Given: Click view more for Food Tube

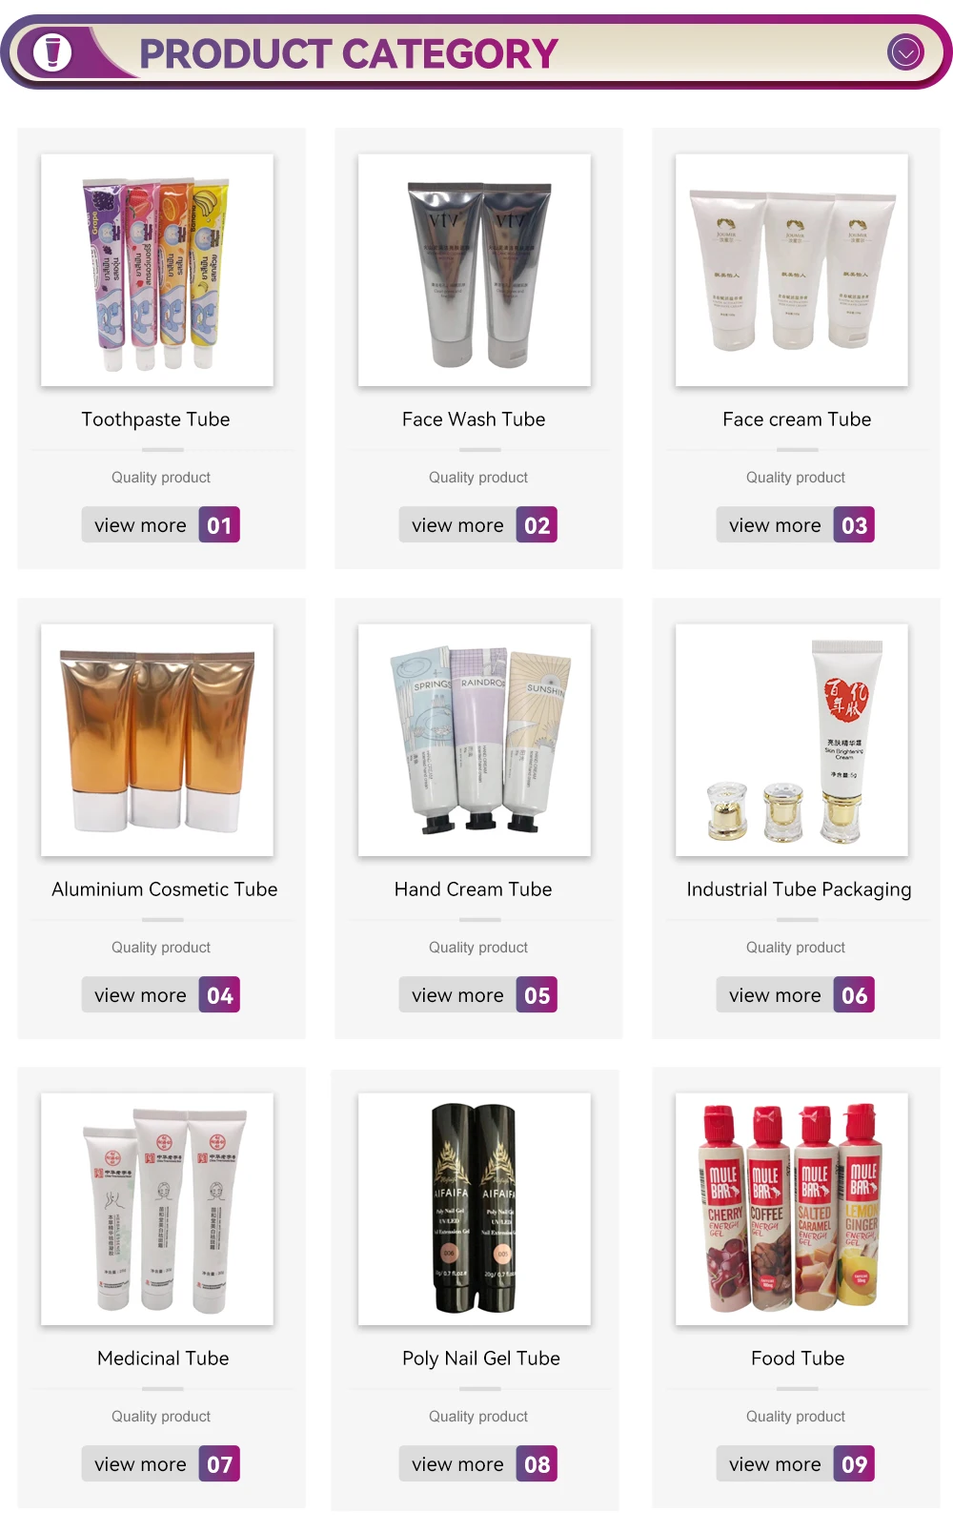Looking at the screenshot, I should tap(775, 1464).
